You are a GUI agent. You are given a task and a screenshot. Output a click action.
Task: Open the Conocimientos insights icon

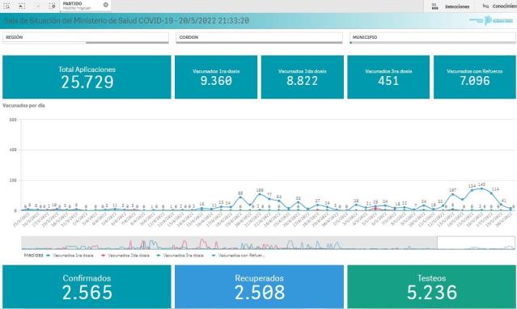point(485,6)
